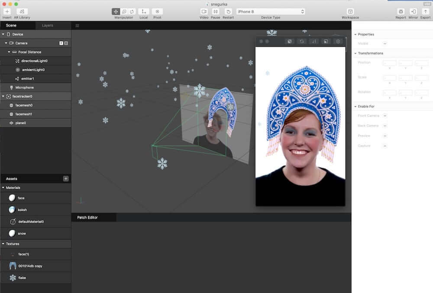Add a new asset with plus button
The width and height of the screenshot is (433, 293).
pos(66,179)
